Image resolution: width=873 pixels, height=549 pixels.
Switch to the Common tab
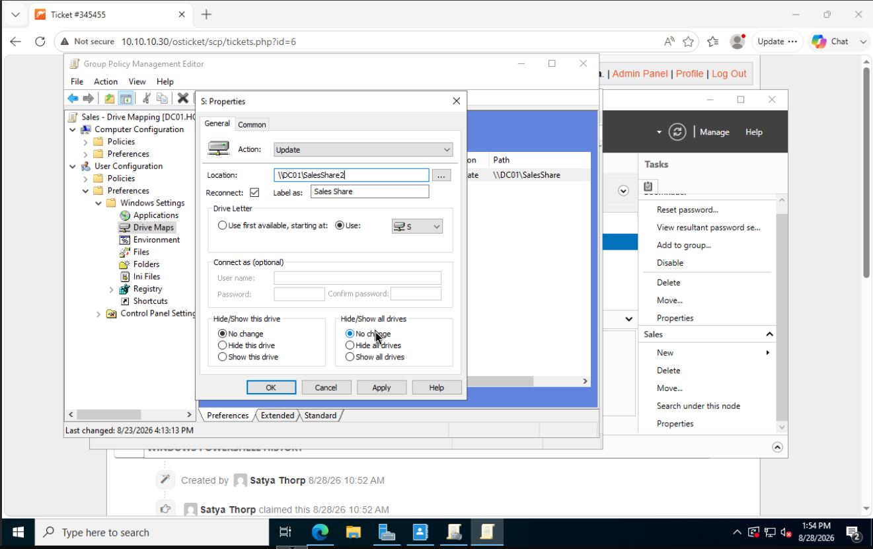(252, 124)
